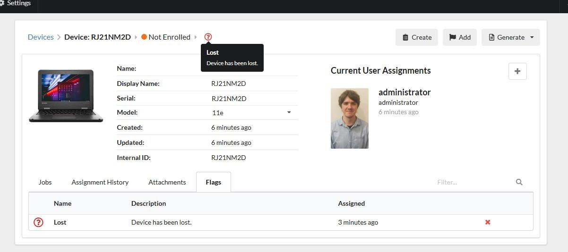Select the Attachments tab

(x=167, y=182)
